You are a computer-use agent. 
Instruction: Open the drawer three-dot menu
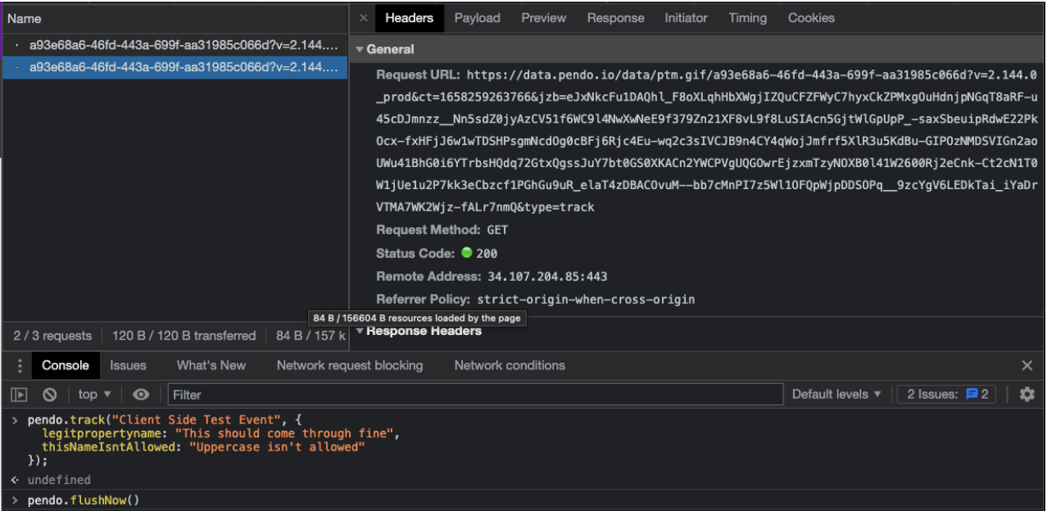click(20, 365)
